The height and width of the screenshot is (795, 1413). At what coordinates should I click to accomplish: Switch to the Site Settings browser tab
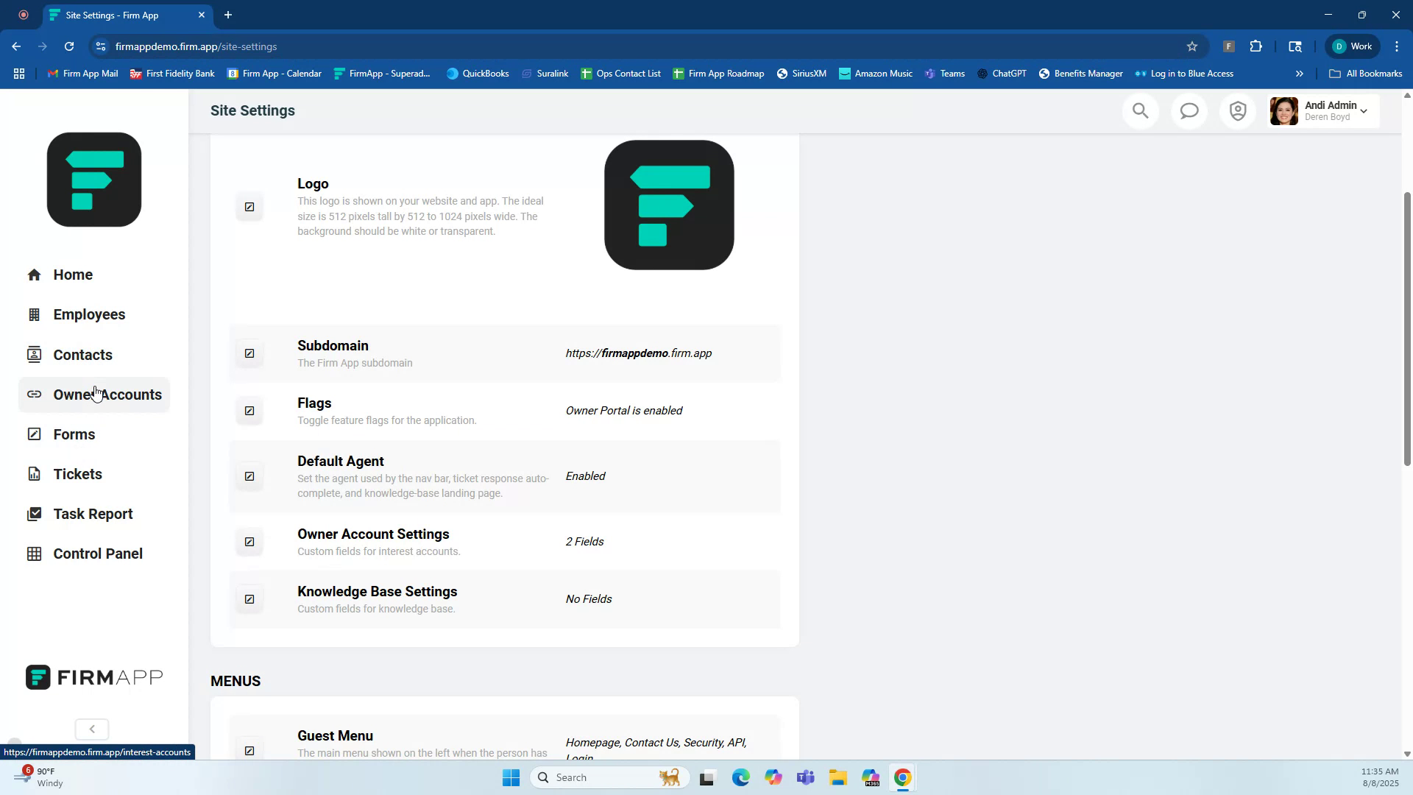pos(110,15)
